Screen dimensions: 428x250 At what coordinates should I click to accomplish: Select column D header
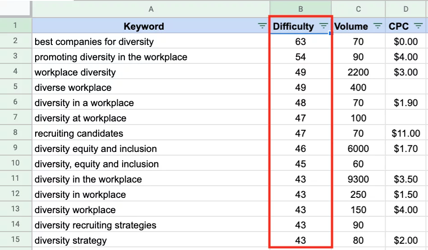tap(406, 9)
